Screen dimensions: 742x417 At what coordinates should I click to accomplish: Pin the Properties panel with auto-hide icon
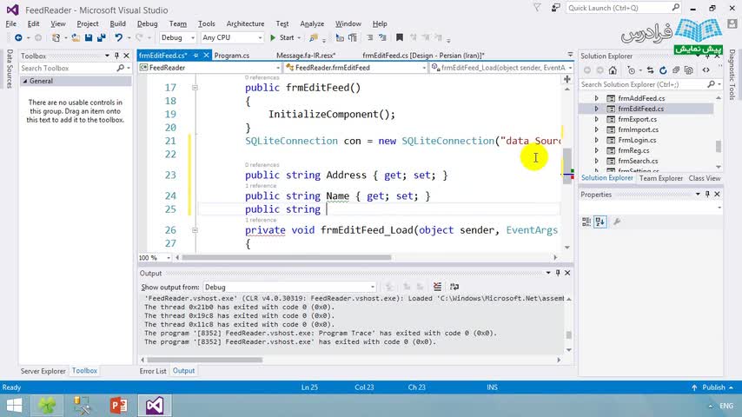[x=707, y=194]
